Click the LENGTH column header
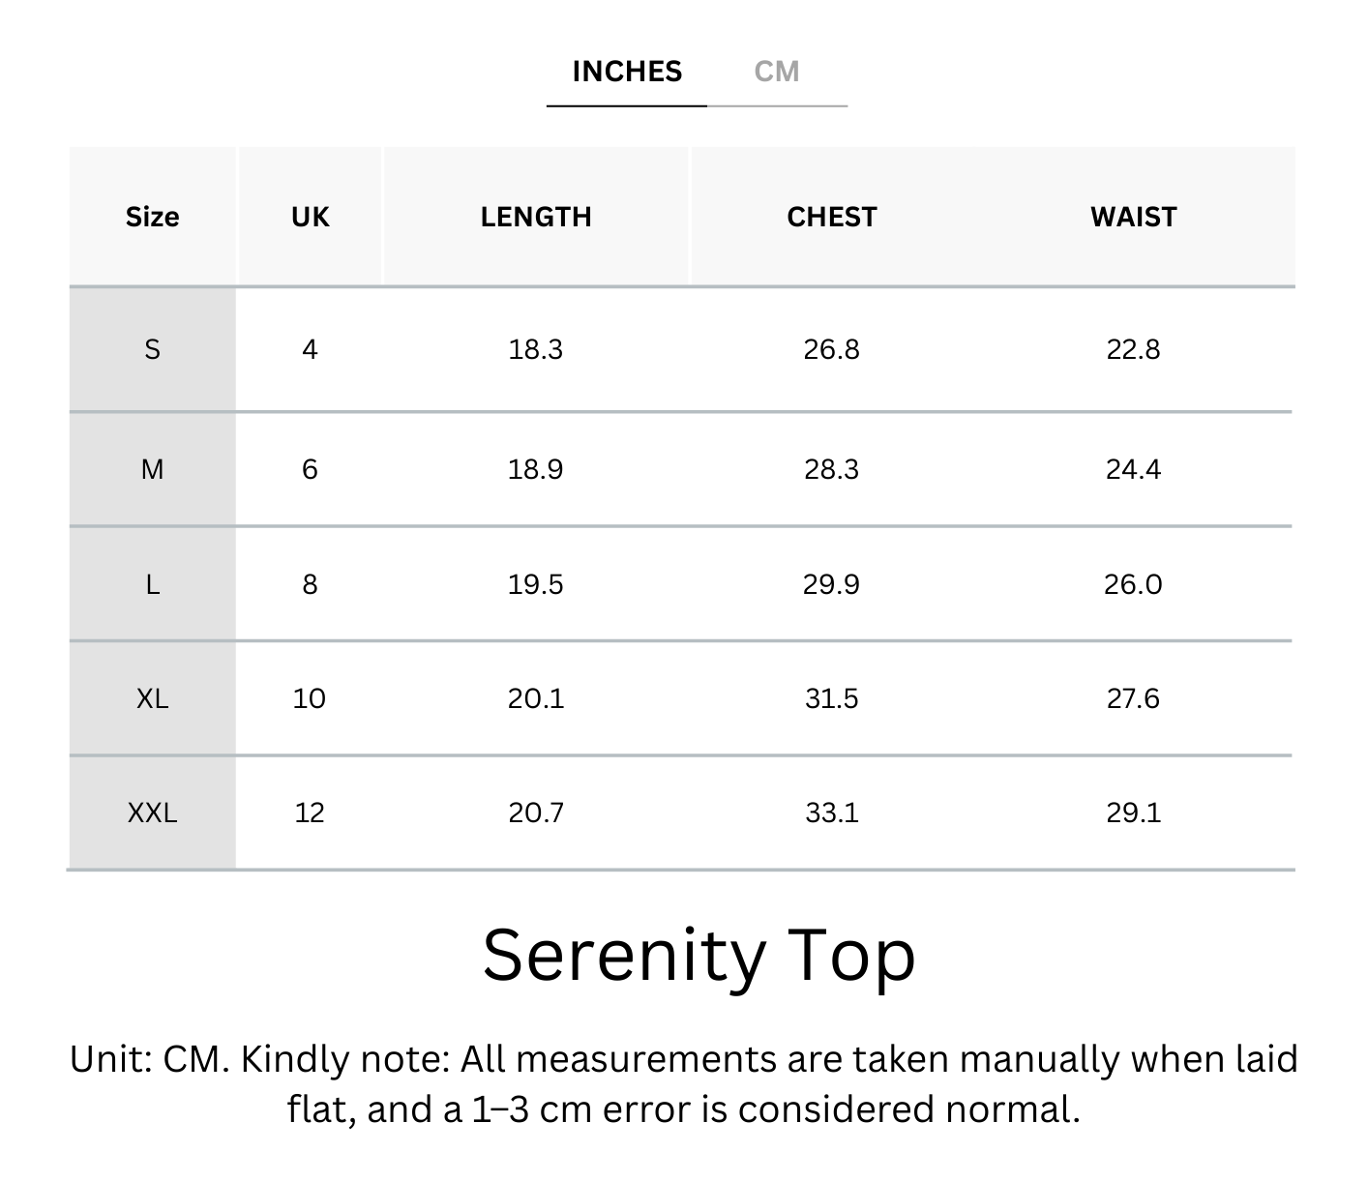The image size is (1368, 1182). pos(536,217)
